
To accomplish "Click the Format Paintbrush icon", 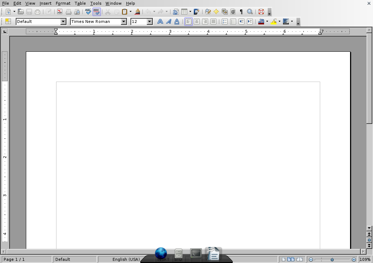I will pyautogui.click(x=137, y=12).
